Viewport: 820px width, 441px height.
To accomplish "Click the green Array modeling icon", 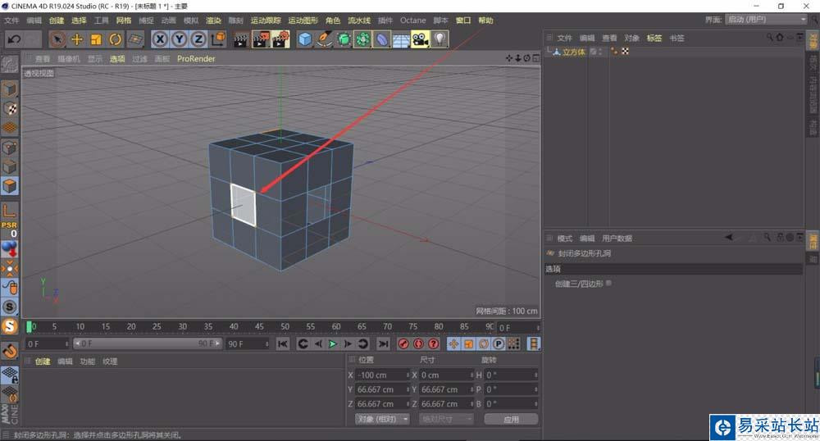I will [x=362, y=39].
